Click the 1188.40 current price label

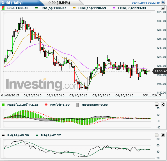(160, 71)
